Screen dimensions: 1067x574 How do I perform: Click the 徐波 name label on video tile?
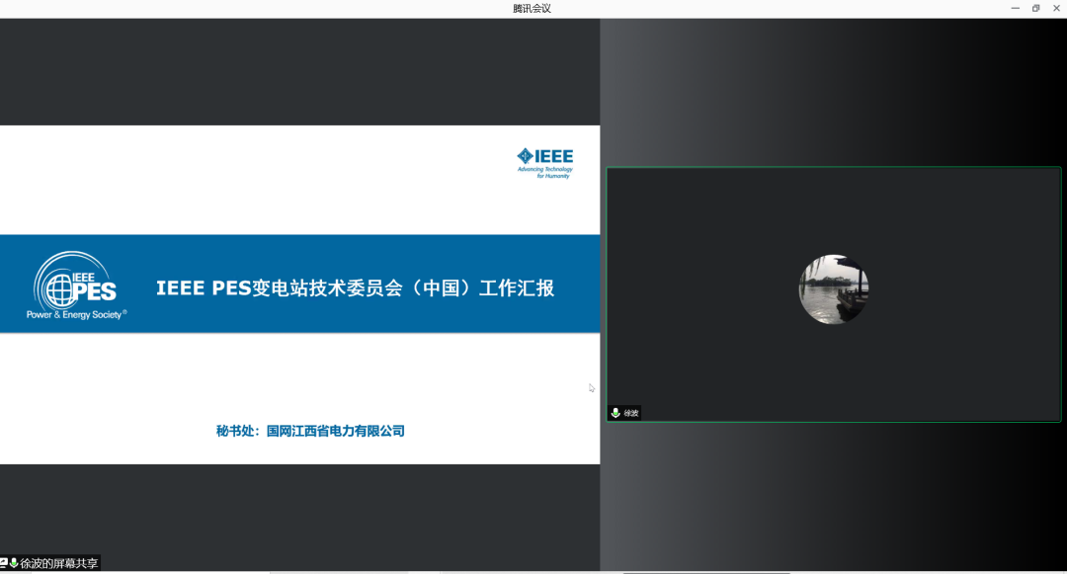631,413
